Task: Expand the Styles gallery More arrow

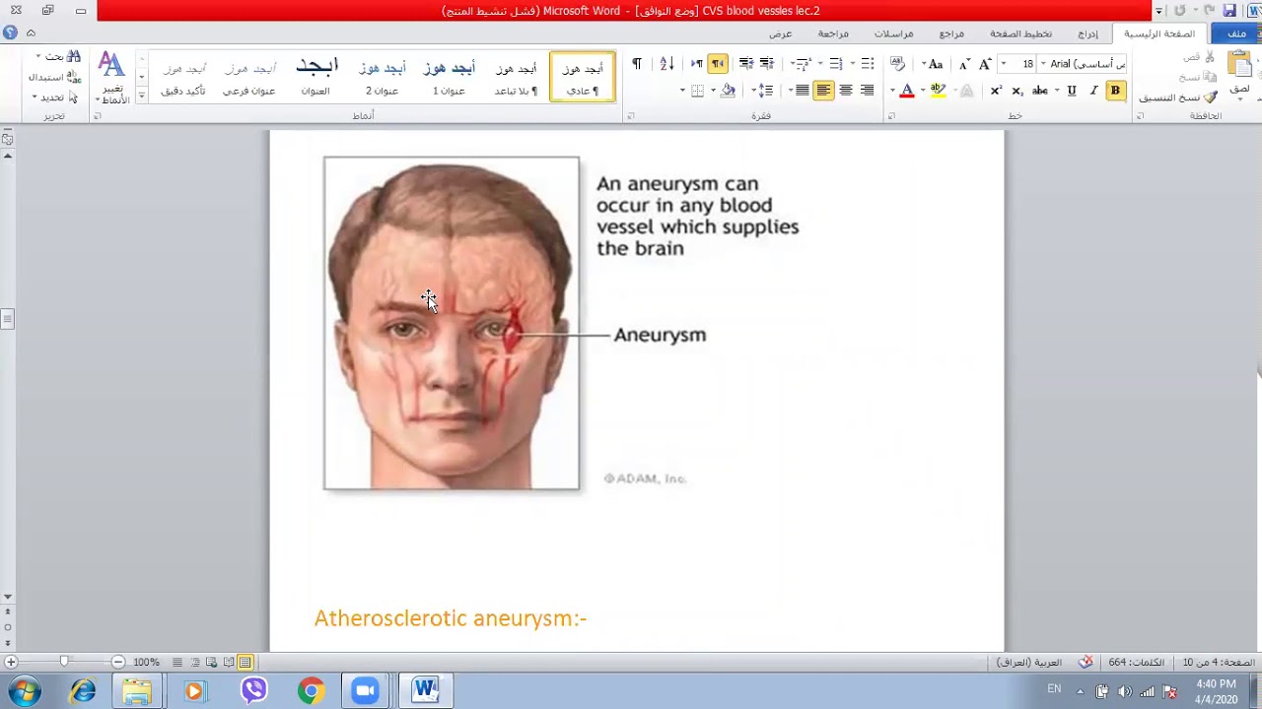Action: pos(141,96)
